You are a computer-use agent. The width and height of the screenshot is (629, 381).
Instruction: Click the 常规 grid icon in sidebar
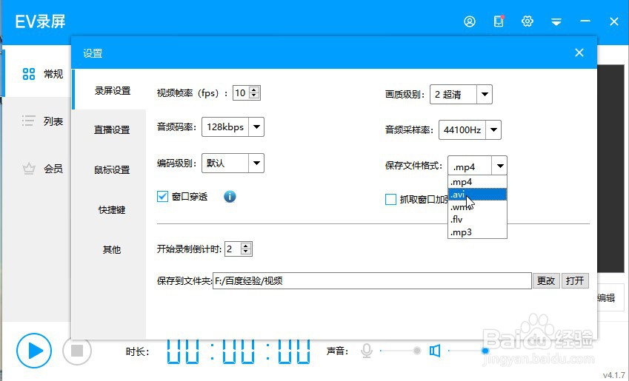point(29,74)
